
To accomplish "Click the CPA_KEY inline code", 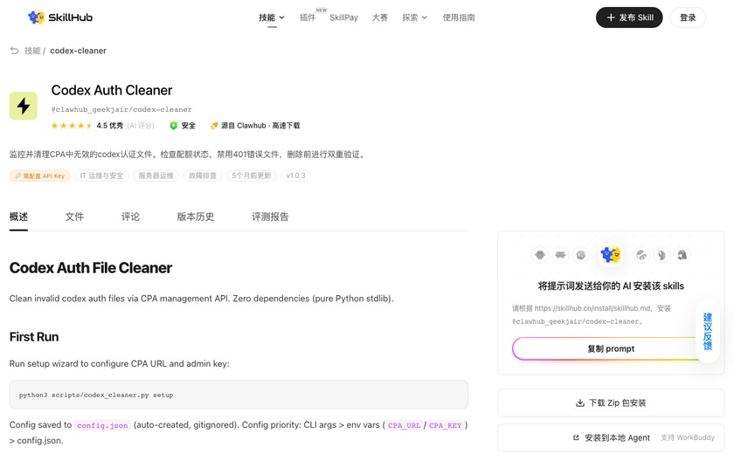I will tap(445, 425).
